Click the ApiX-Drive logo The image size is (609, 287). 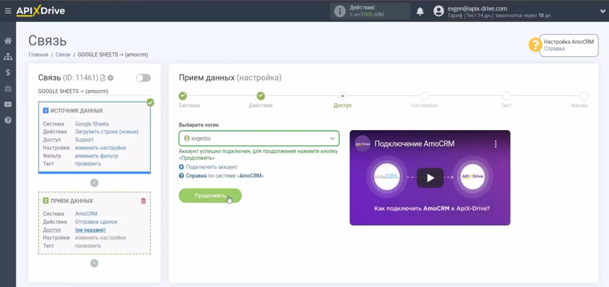click(x=41, y=11)
